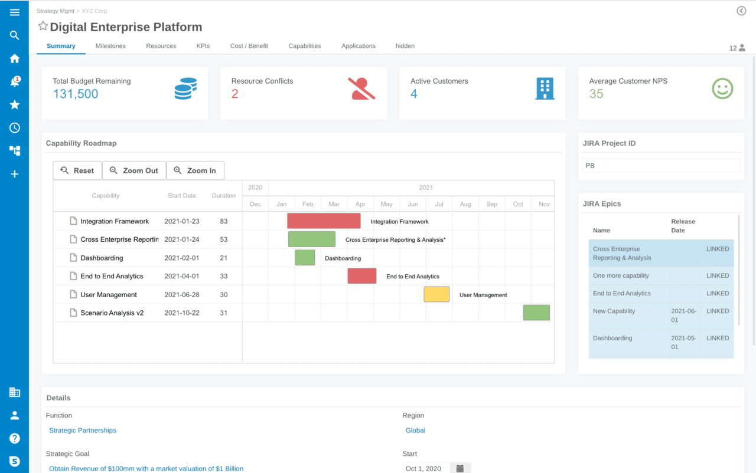
Task: Favorite Digital Enterprise Platform with the star
Action: (x=43, y=26)
